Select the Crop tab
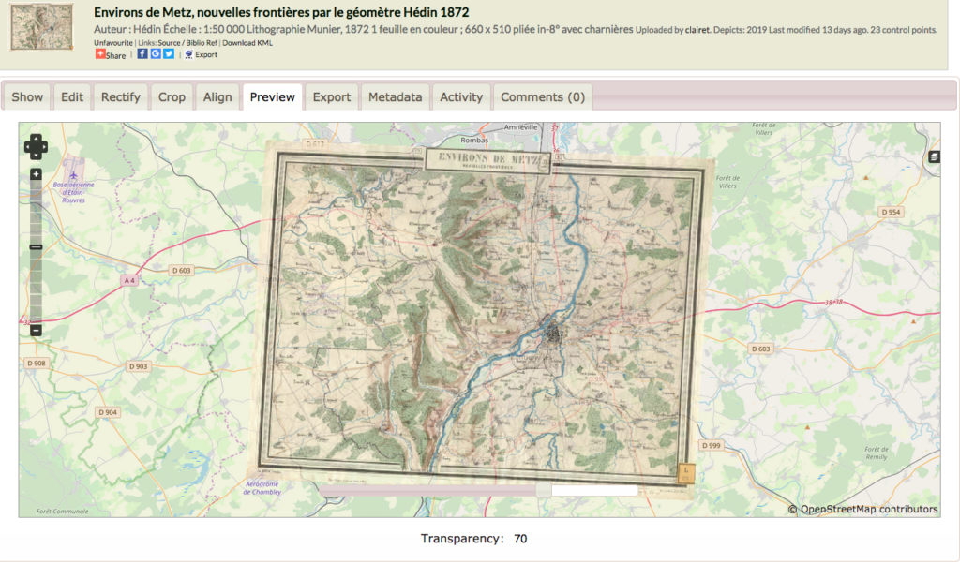The width and height of the screenshot is (960, 564). (x=172, y=97)
